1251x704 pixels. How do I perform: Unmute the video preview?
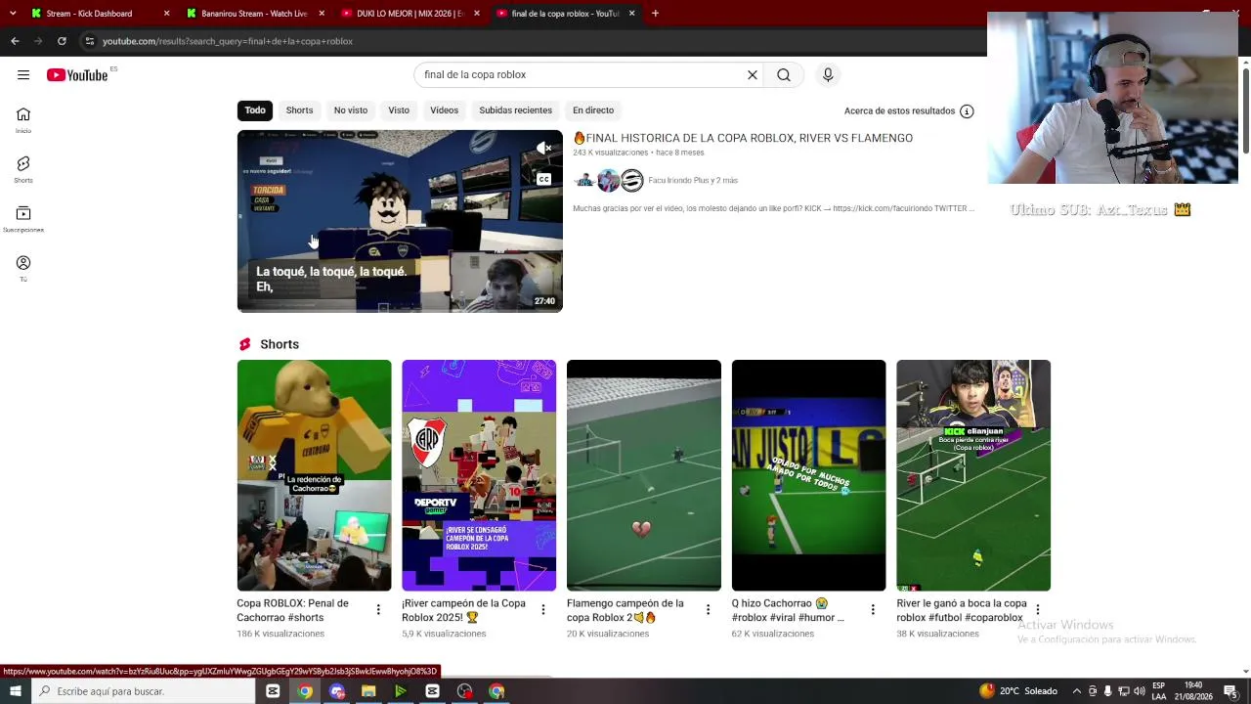coord(544,149)
